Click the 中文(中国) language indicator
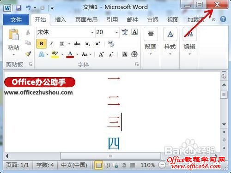Viewport: 231px width, 173px height. 74,165
